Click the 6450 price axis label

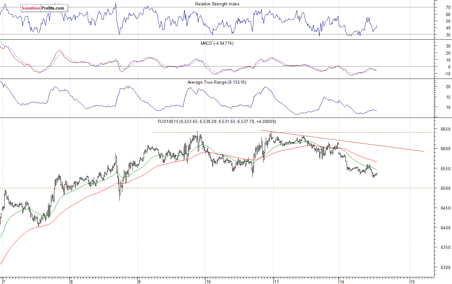point(446,208)
